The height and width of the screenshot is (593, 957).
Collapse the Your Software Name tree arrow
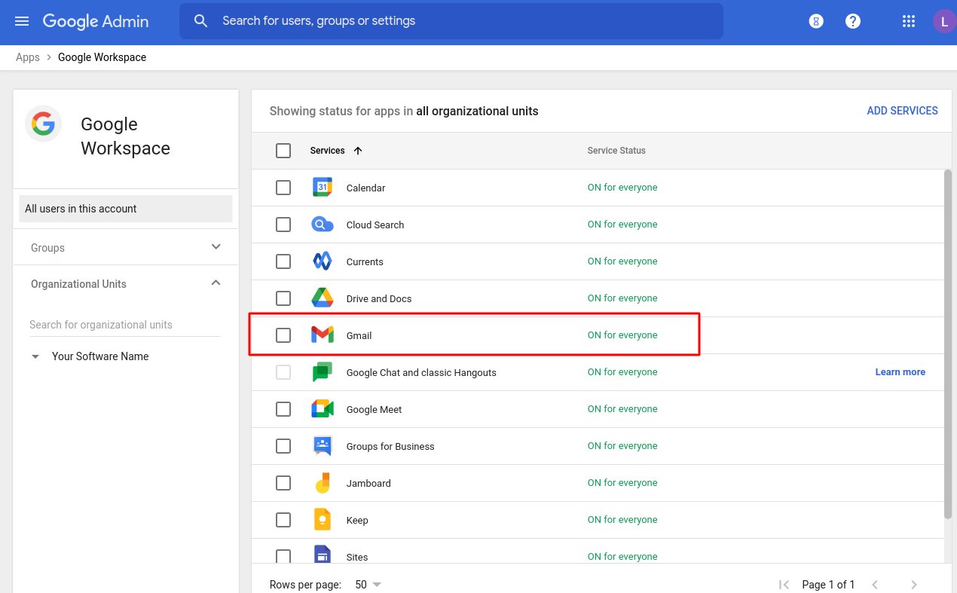pyautogui.click(x=35, y=356)
